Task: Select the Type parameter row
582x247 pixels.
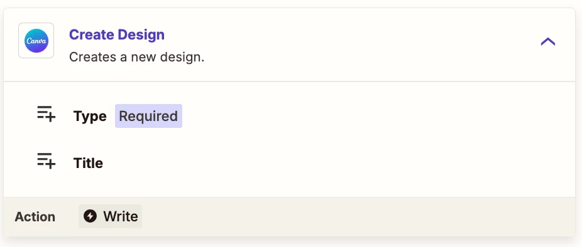Action: pos(290,116)
